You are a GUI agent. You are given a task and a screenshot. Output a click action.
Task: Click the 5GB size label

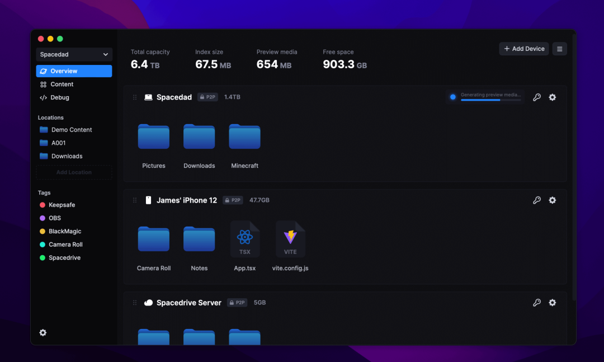pyautogui.click(x=259, y=303)
